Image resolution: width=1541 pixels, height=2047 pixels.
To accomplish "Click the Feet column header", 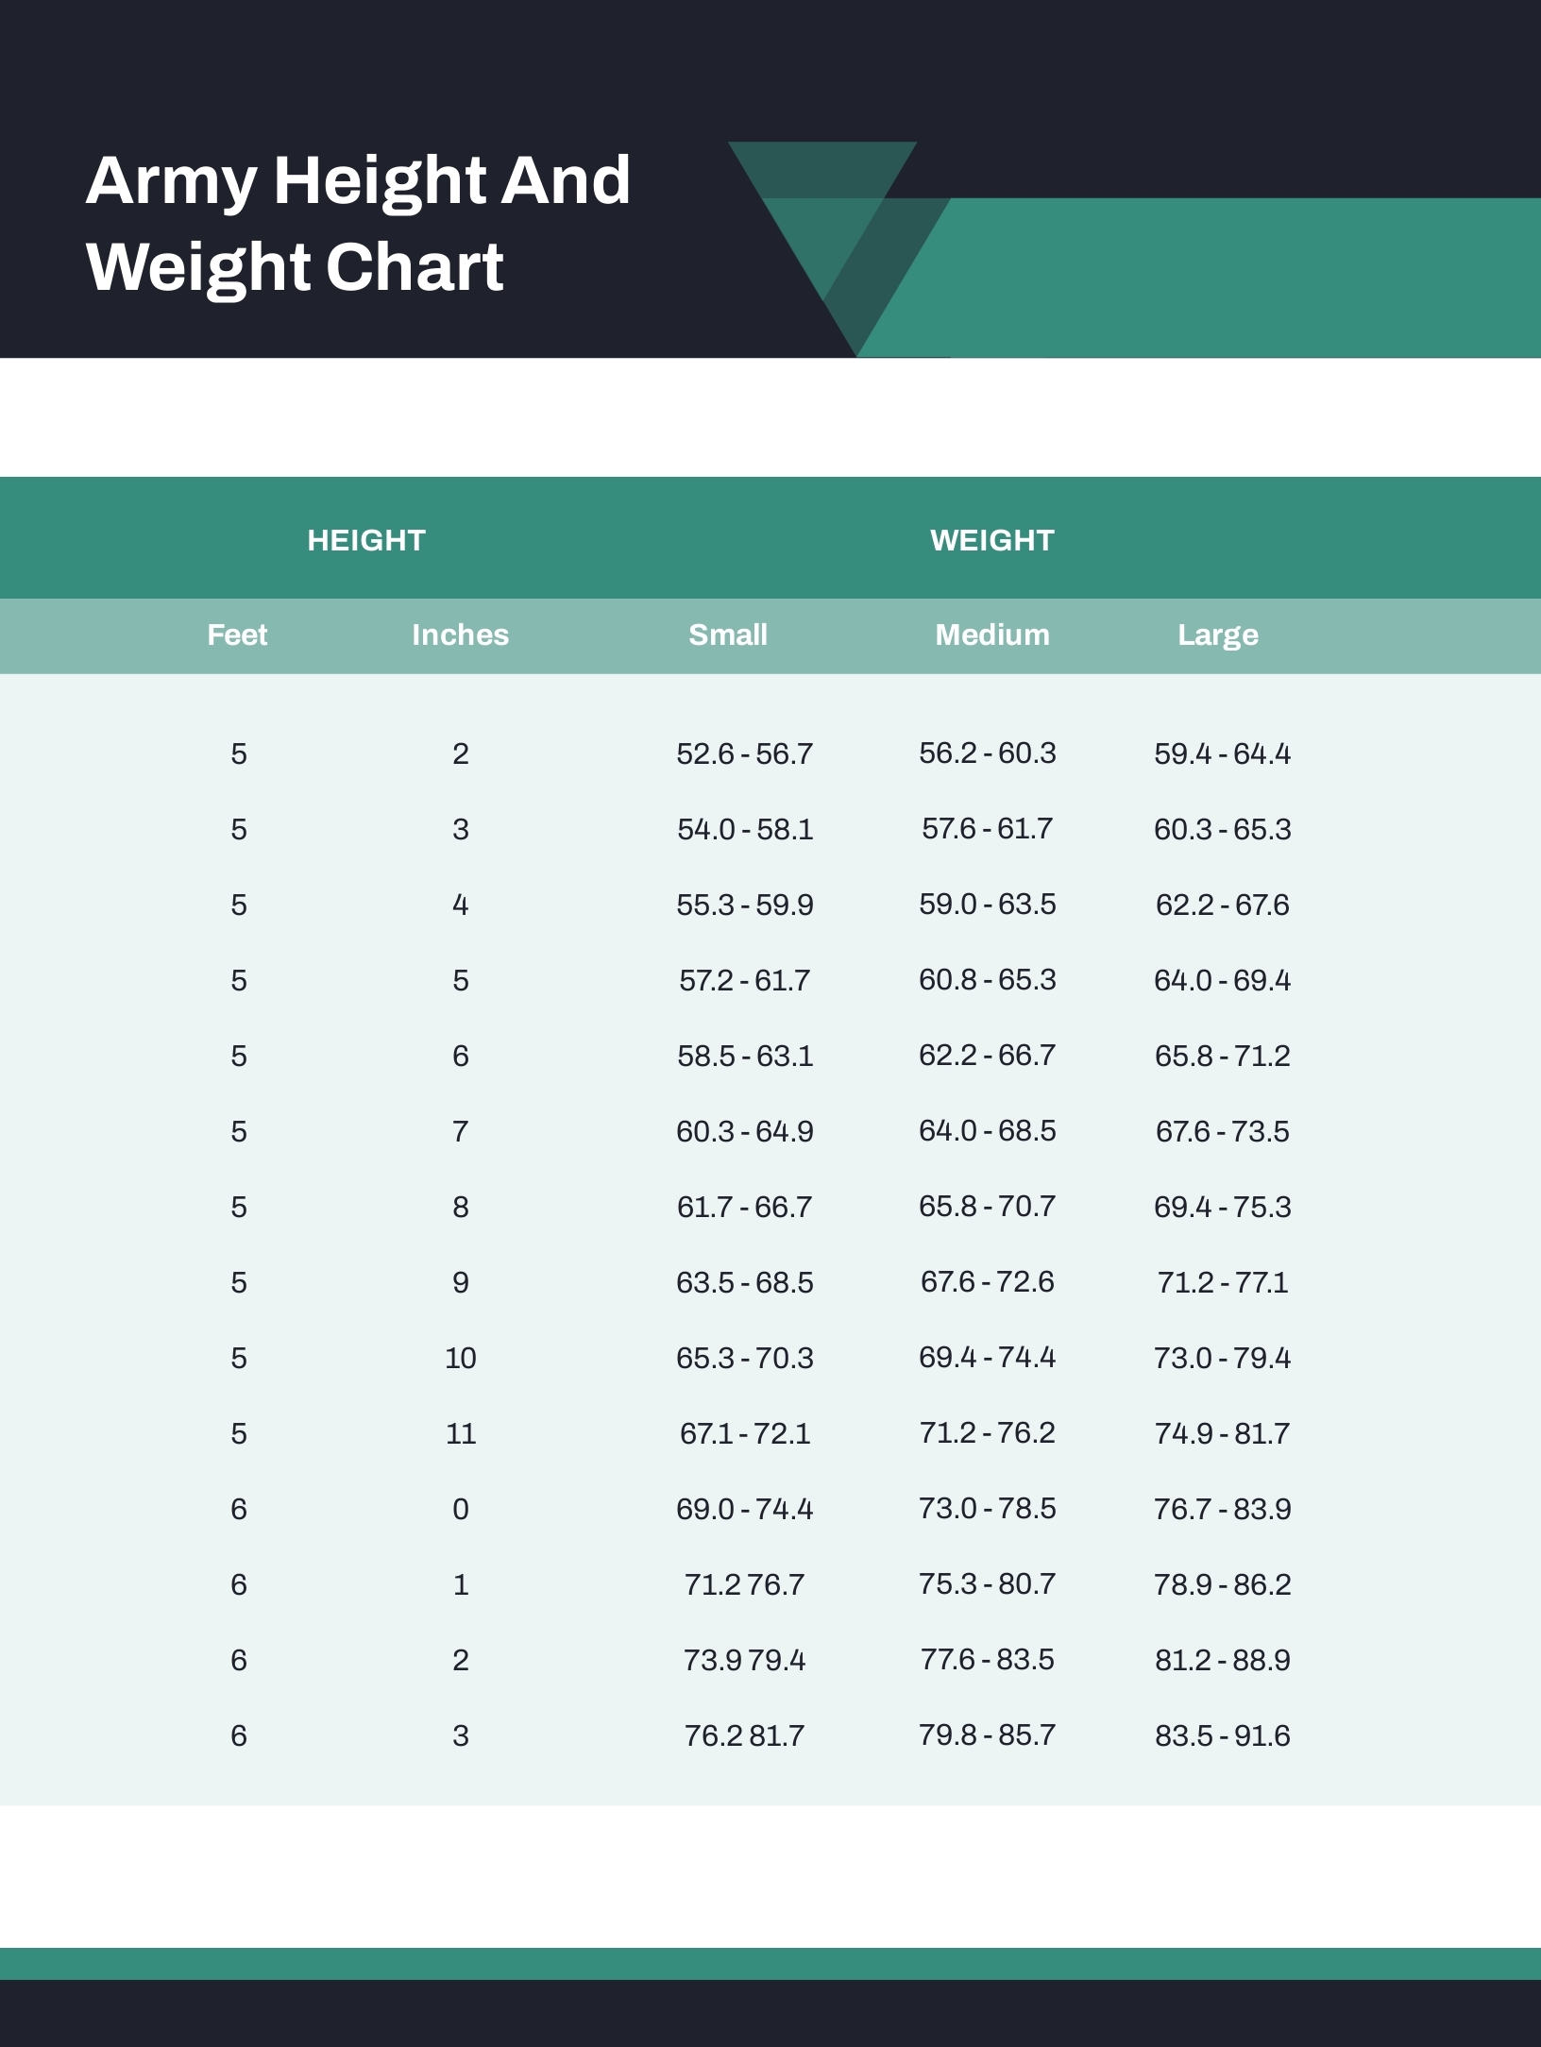I will coord(237,634).
